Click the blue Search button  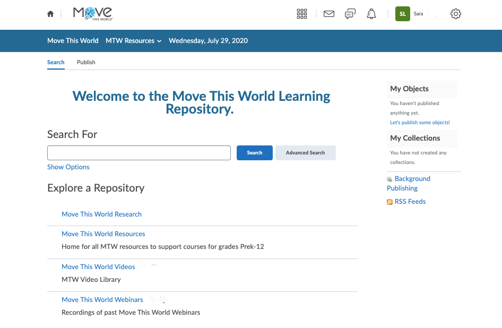point(255,153)
